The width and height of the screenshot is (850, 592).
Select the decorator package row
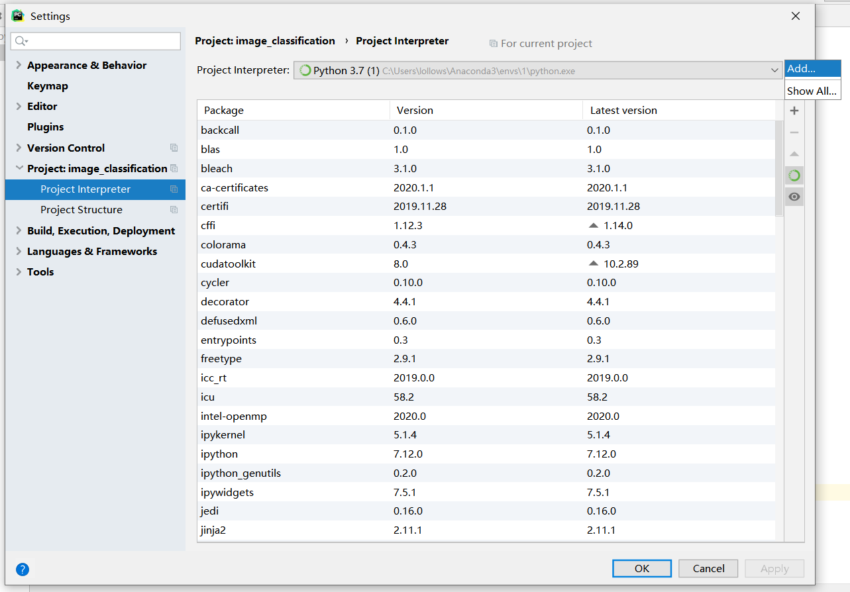[486, 302]
